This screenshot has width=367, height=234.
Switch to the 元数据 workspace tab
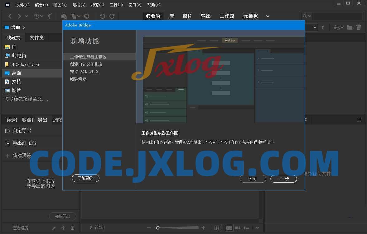250,16
